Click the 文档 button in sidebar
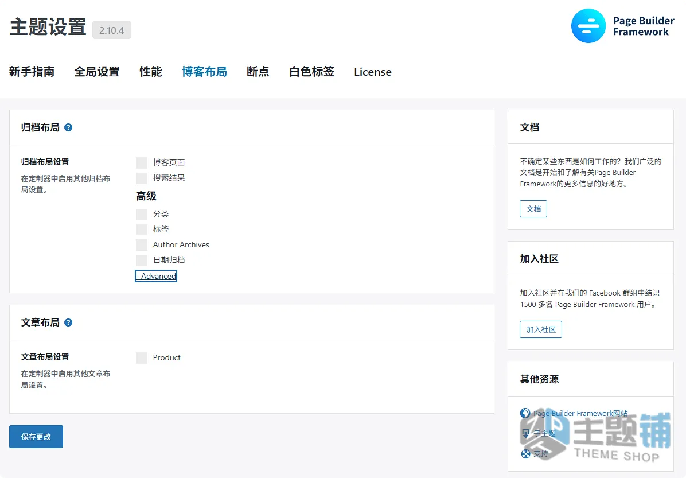Screen dimensions: 686x478 point(533,209)
